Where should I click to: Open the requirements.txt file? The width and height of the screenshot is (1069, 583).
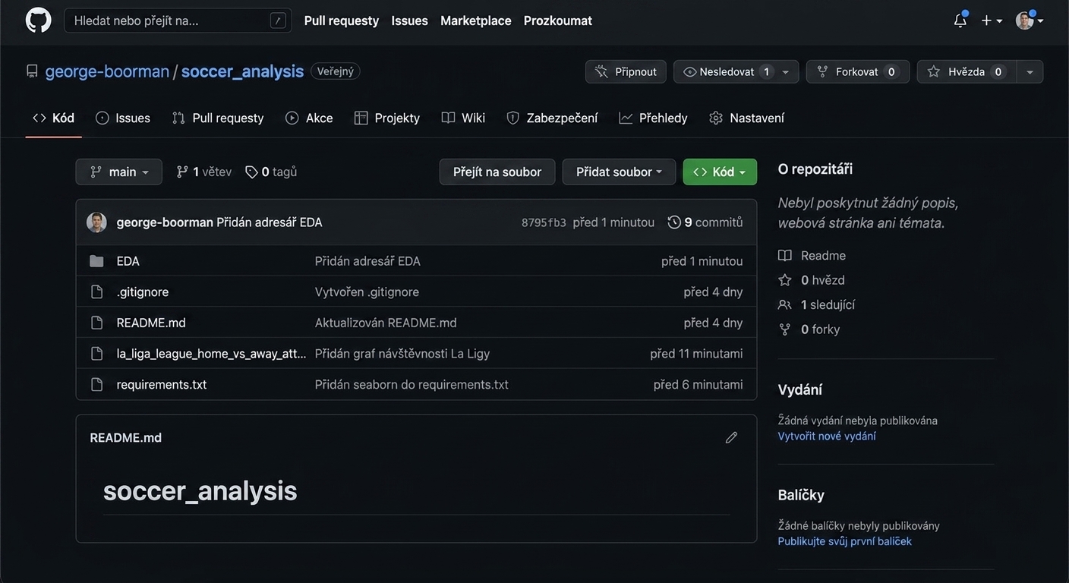(x=162, y=385)
